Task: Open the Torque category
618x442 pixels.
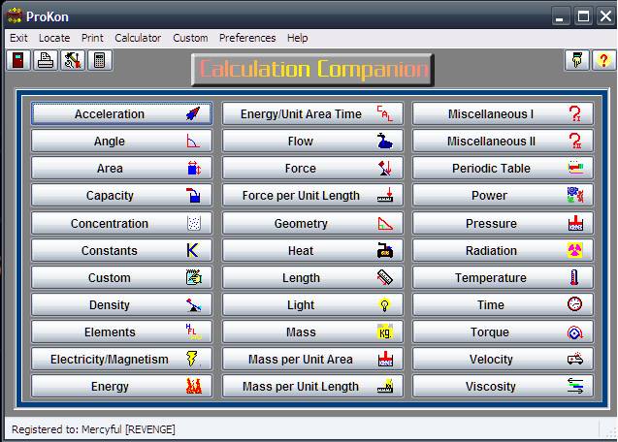Action: 503,332
